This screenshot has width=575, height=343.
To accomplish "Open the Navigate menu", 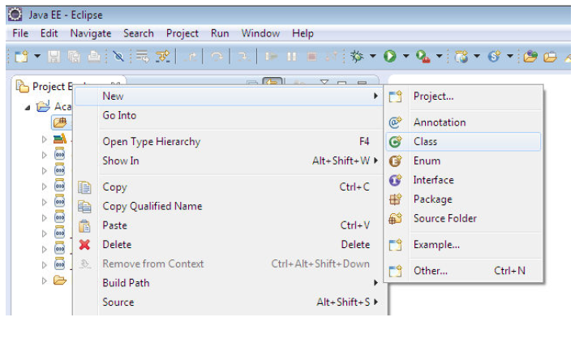I will coord(91,33).
